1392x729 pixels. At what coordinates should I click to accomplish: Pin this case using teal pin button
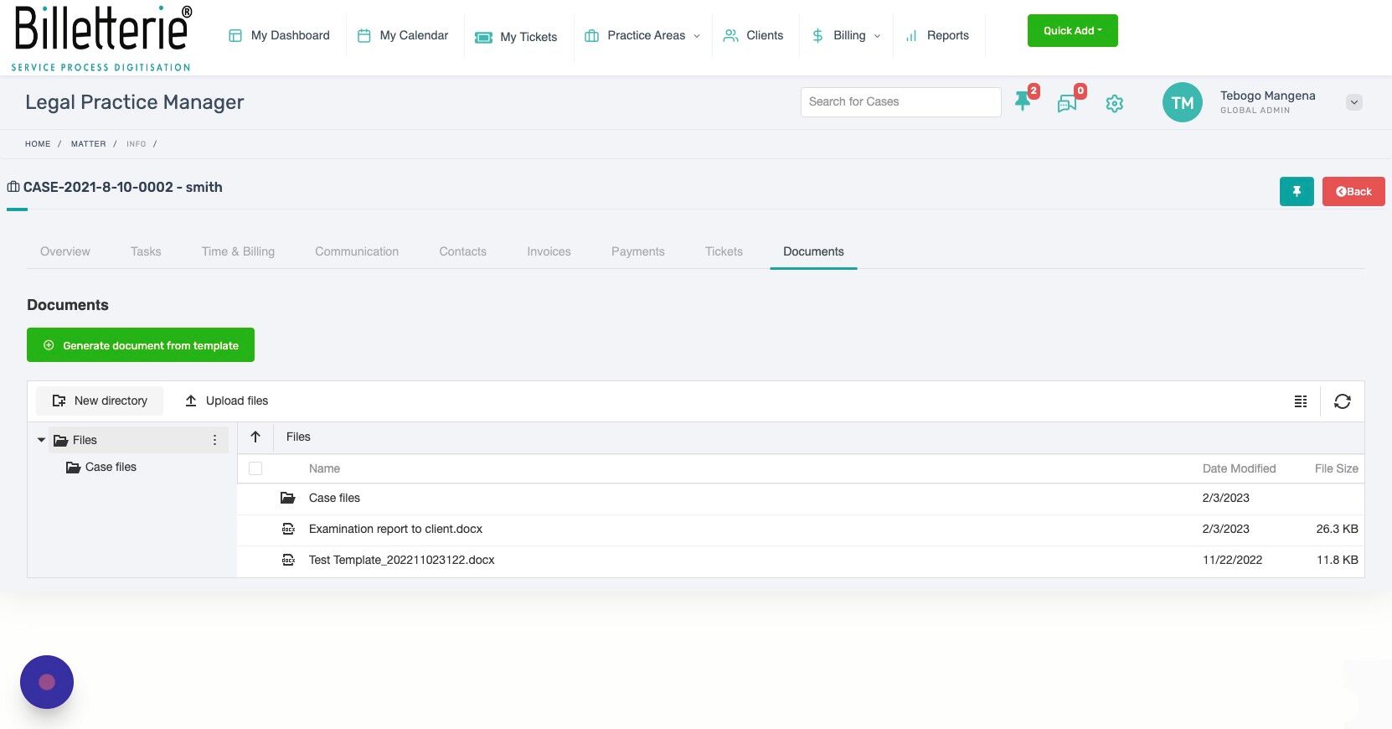pos(1297,191)
